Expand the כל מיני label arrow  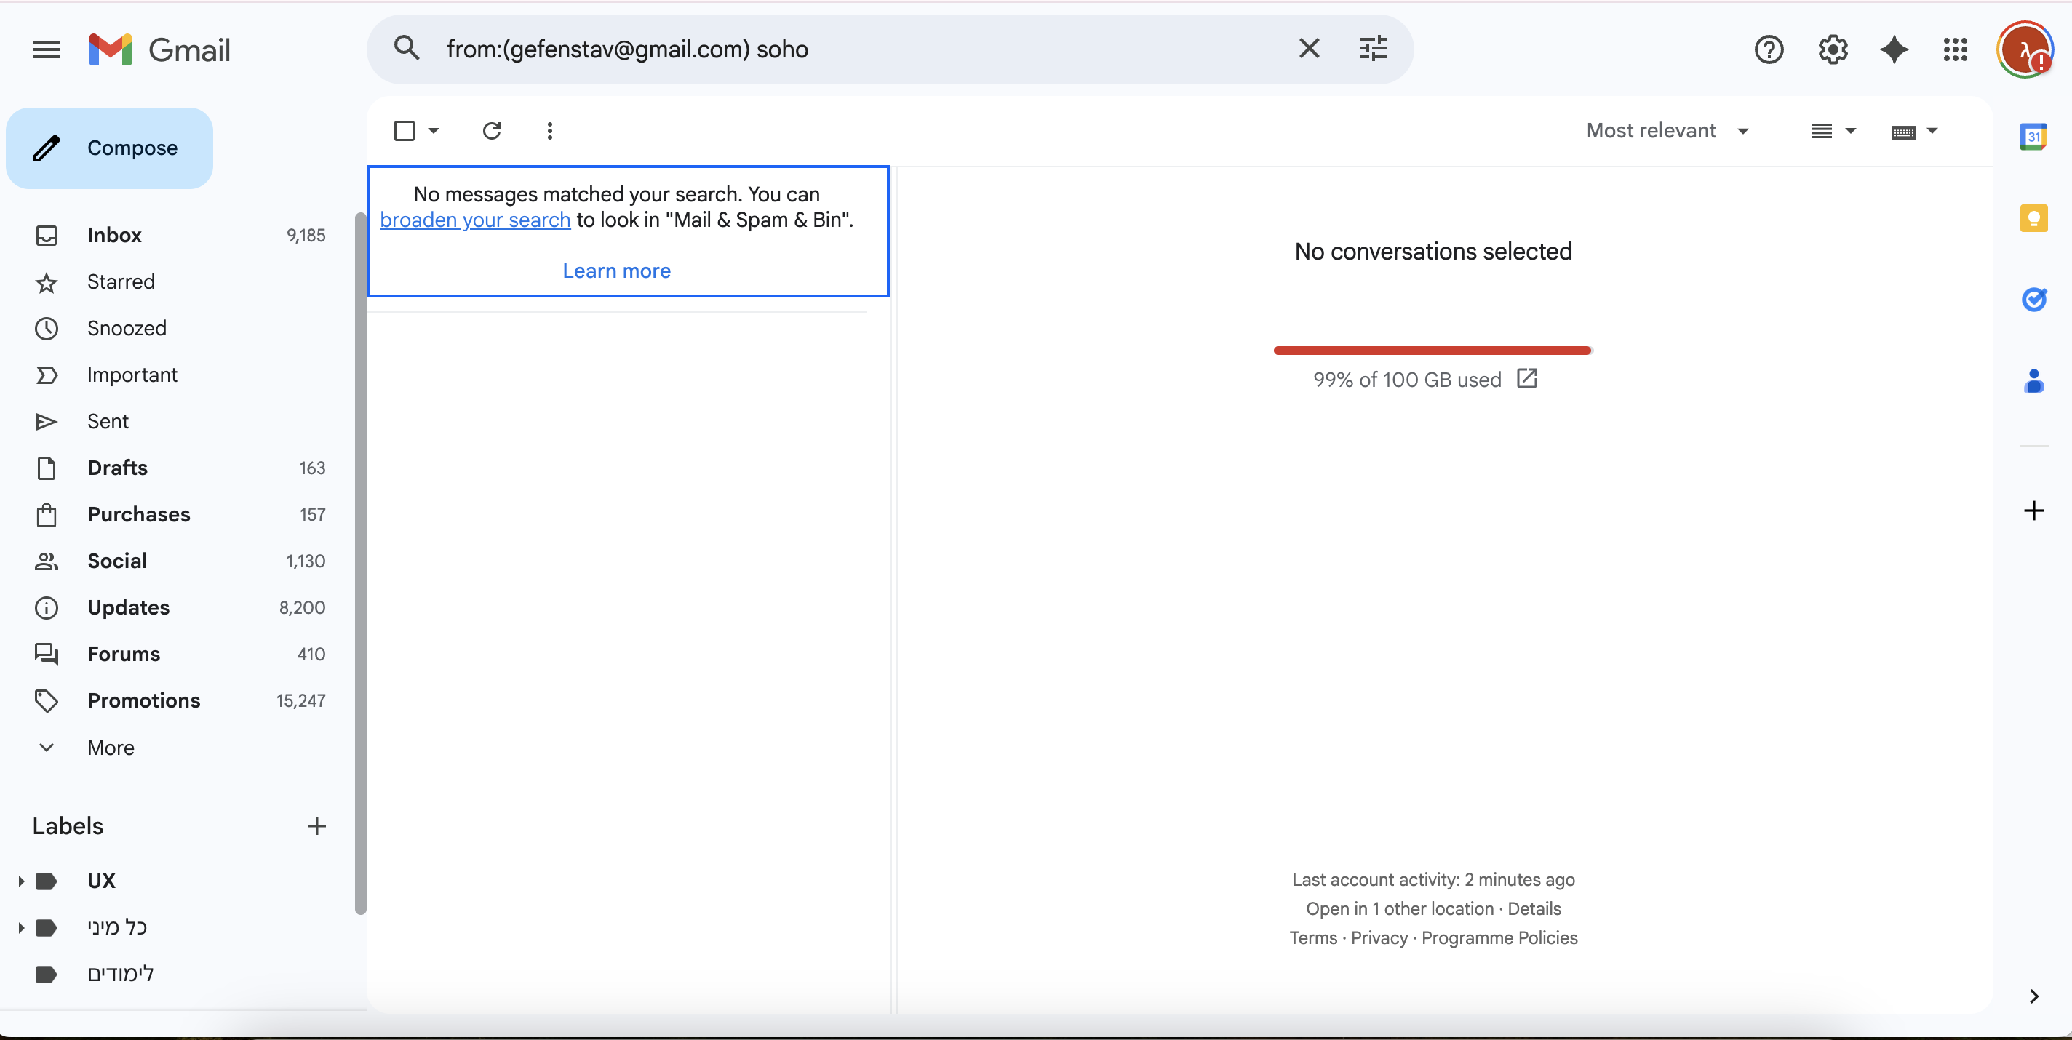pyautogui.click(x=21, y=927)
